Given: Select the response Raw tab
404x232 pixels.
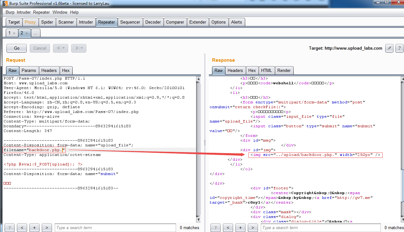Looking at the screenshot, I should pyautogui.click(x=219, y=70).
